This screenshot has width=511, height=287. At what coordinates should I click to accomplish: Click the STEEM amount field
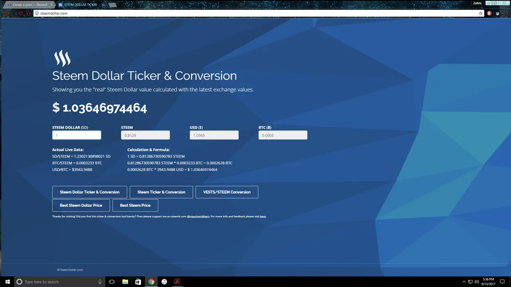(x=145, y=135)
